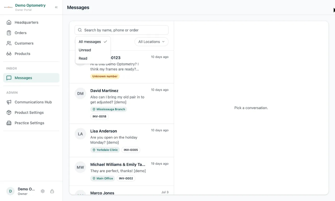The image size is (335, 201).
Task: Open the Michael Williams & Emily conversation
Action: (x=121, y=171)
